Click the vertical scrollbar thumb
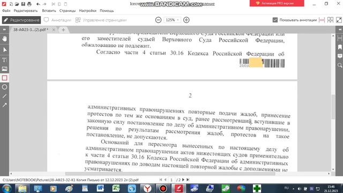Viewport: 343px width, 193px height. pos(333,107)
